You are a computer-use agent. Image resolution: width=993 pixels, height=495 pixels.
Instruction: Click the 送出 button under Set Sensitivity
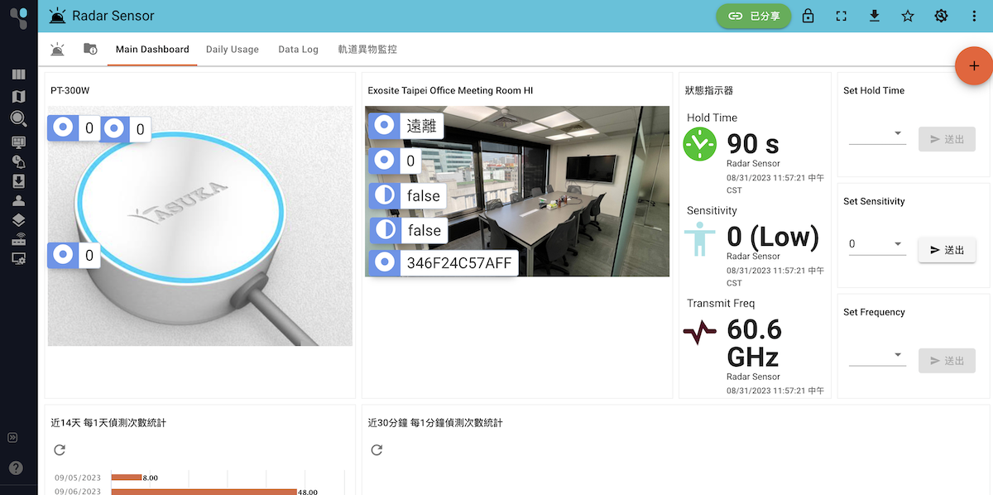click(x=946, y=249)
